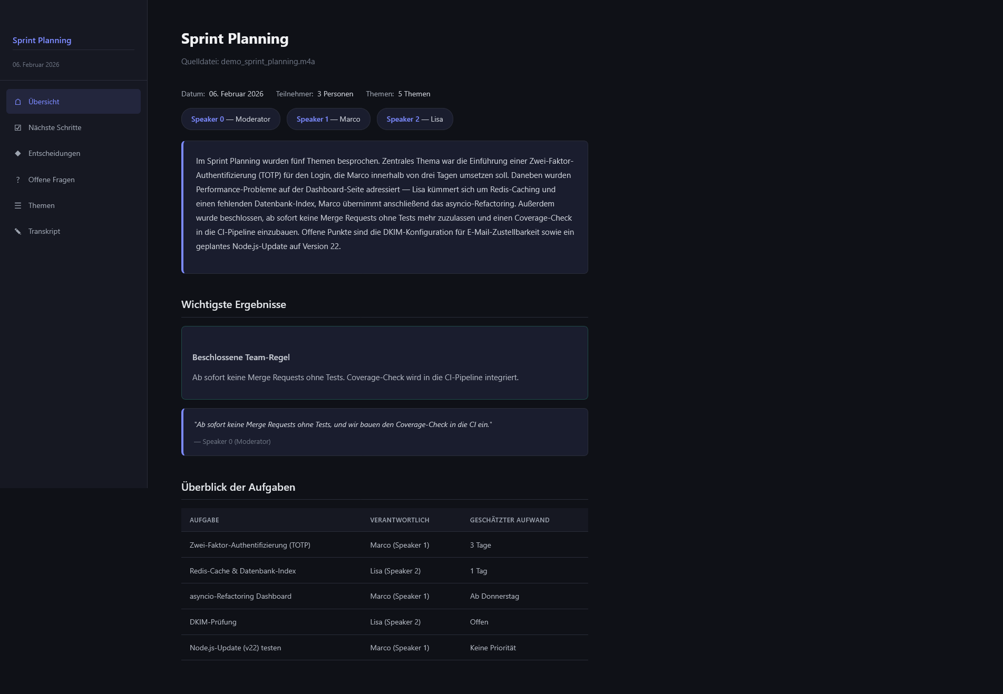
Task: Click the Verantwortlich column header
Action: [x=400, y=520]
